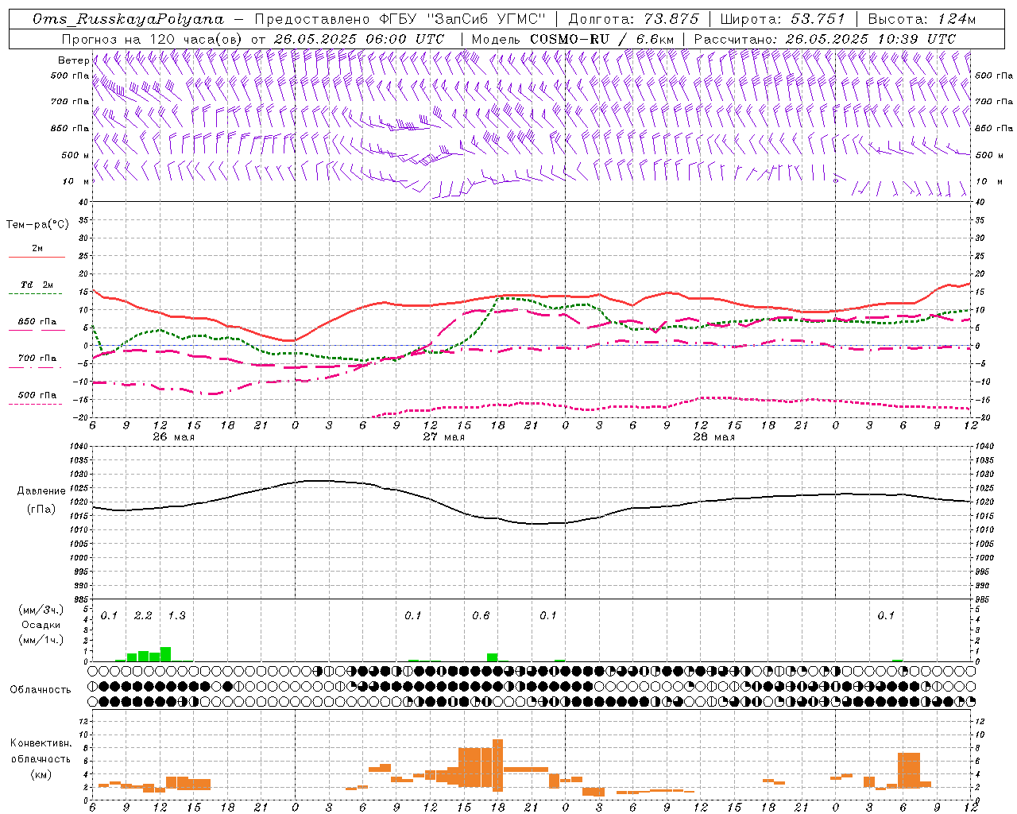1017x814 pixels.
Task: Click the precipitation value 0.6
Action: tap(481, 616)
